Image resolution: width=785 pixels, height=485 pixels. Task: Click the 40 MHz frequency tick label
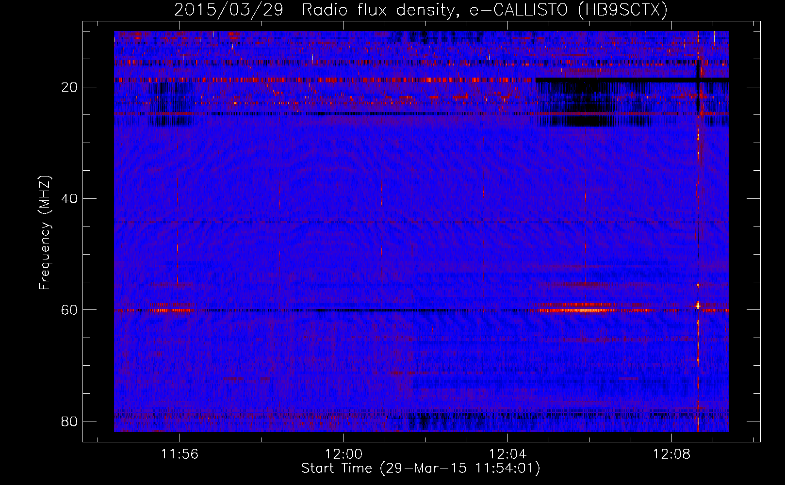(x=69, y=198)
